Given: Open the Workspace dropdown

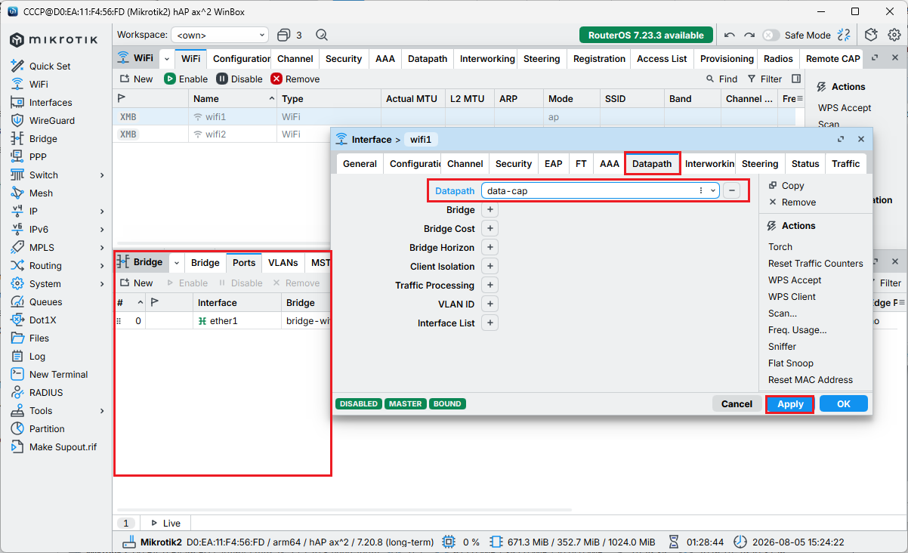Looking at the screenshot, I should 220,35.
